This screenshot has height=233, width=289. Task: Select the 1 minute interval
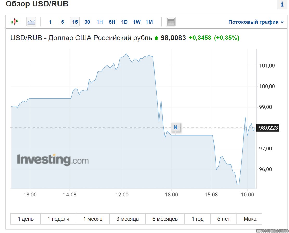50,22
